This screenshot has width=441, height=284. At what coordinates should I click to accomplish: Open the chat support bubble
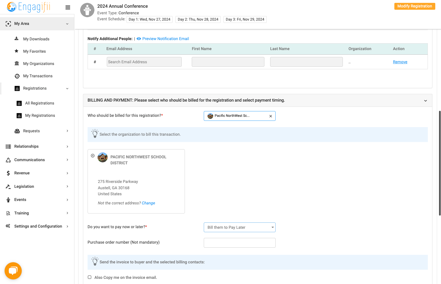pyautogui.click(x=13, y=271)
